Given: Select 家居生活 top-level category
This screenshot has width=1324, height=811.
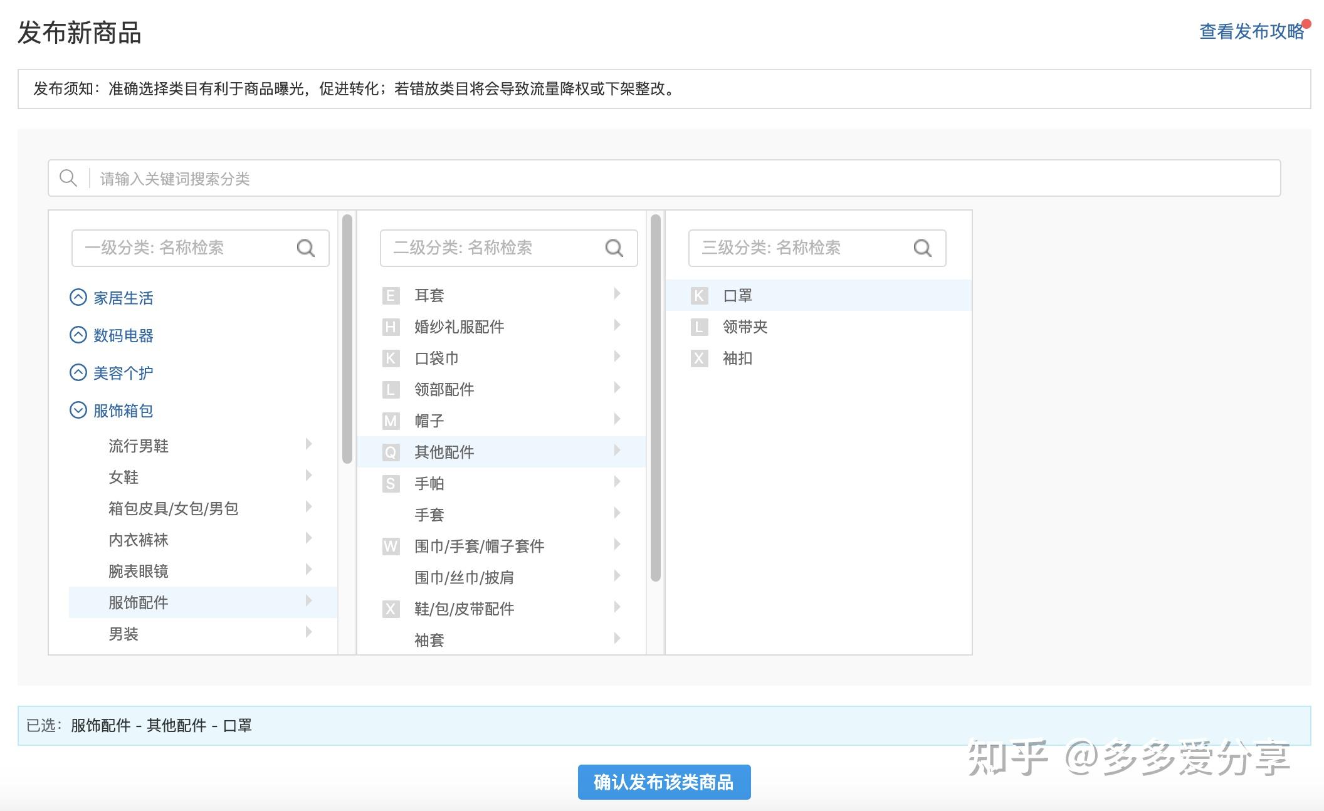Looking at the screenshot, I should (x=123, y=298).
